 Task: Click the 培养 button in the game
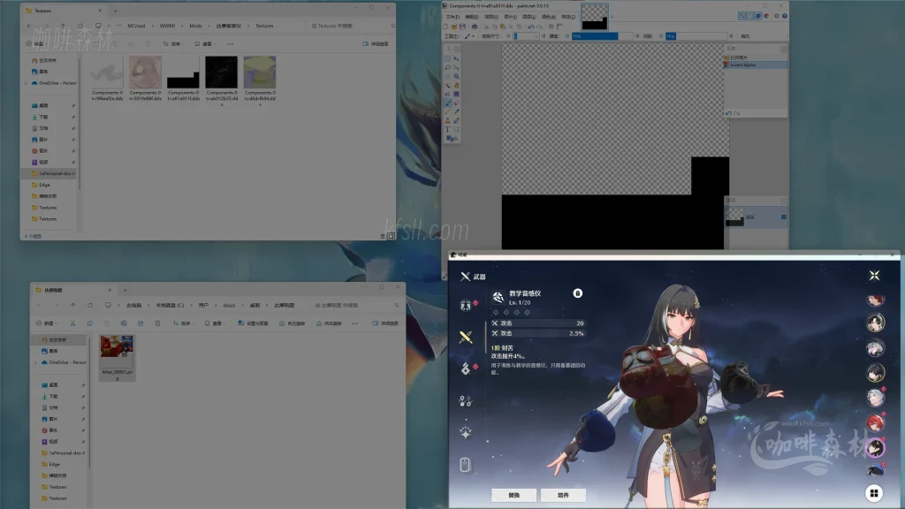pyautogui.click(x=563, y=495)
